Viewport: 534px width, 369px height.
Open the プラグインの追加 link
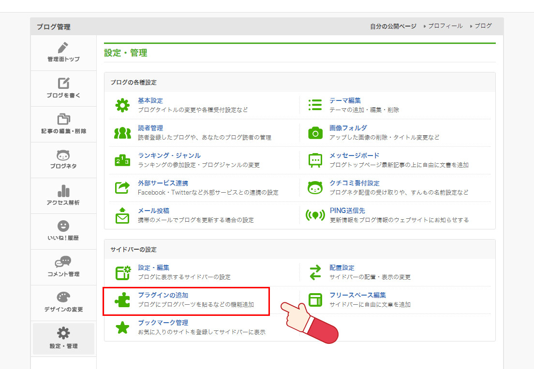click(x=163, y=295)
